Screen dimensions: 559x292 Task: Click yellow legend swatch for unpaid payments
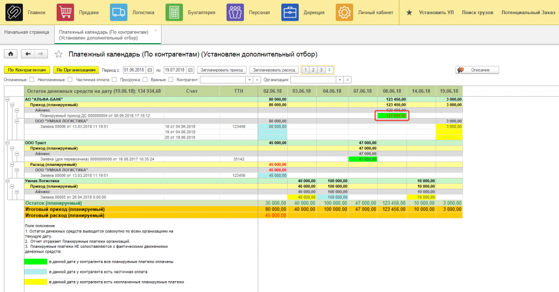pyautogui.click(x=35, y=282)
